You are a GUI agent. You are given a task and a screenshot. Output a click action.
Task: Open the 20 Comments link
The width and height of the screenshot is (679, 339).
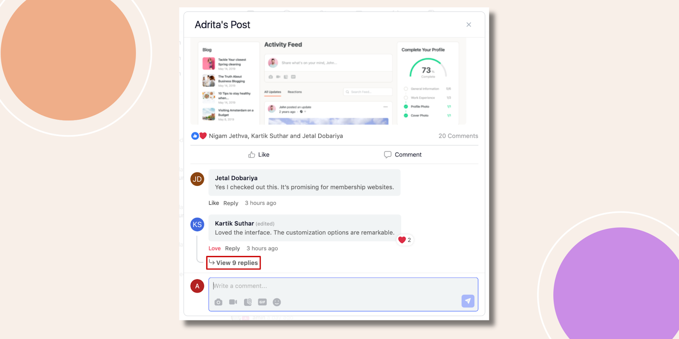pyautogui.click(x=458, y=136)
